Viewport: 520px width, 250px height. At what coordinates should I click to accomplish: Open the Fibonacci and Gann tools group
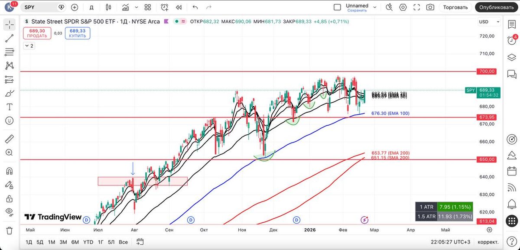(x=9, y=52)
